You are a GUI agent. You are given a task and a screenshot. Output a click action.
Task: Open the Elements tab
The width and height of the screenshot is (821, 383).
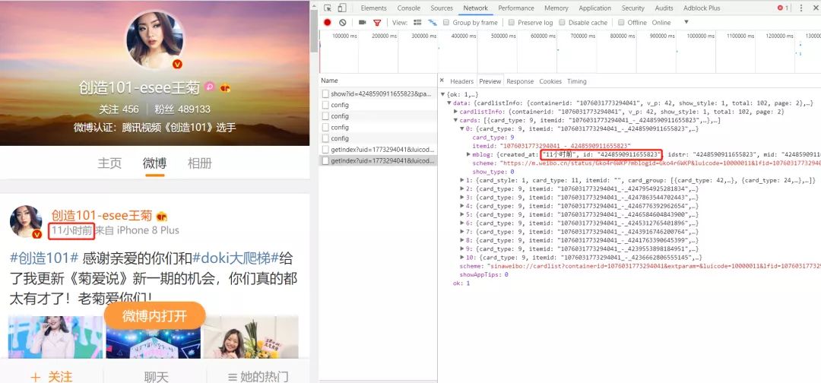pos(373,8)
